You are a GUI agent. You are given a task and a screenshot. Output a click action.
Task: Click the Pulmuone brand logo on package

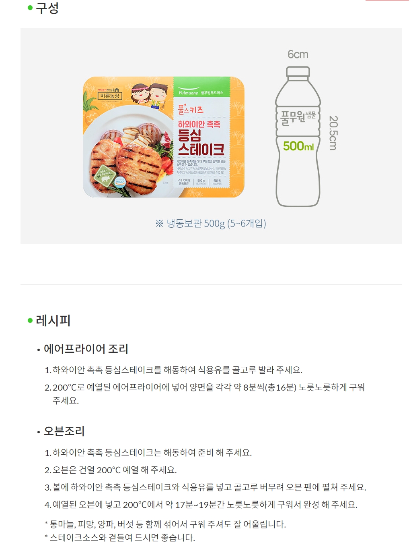[189, 91]
